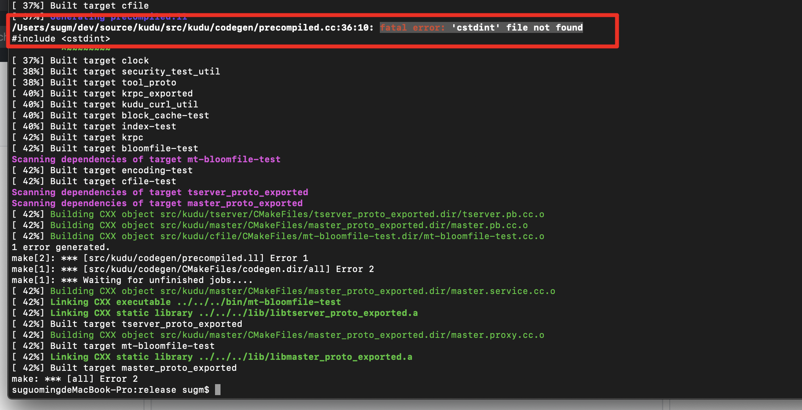Click the 'Scanning dependencies of target mt-bloomfile-test' line
This screenshot has height=410, width=802.
pos(146,159)
